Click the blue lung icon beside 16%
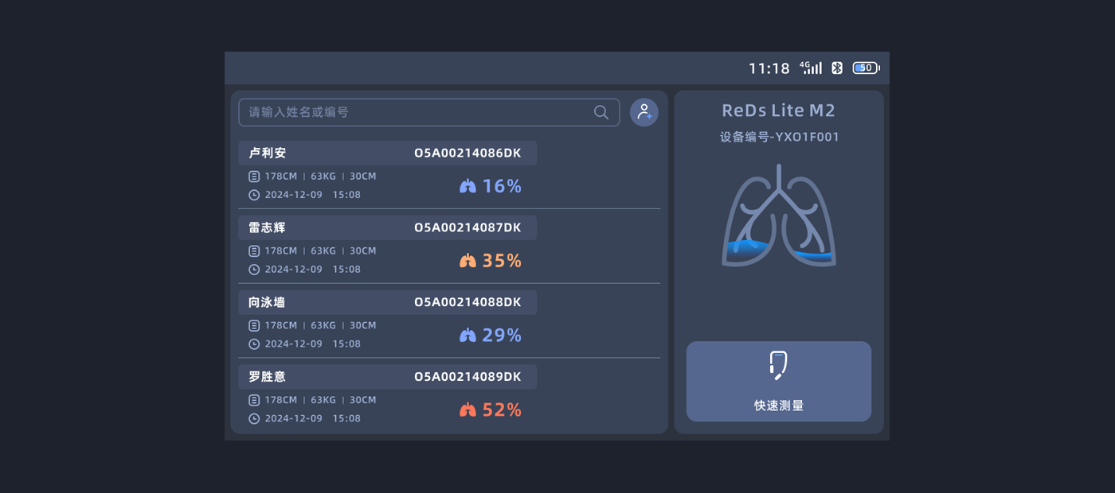This screenshot has width=1115, height=493. tap(468, 186)
